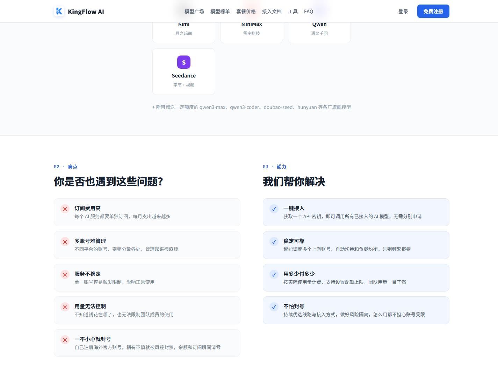Click the checkmark icon beside 一键接入
The height and width of the screenshot is (384, 498).
(274, 209)
